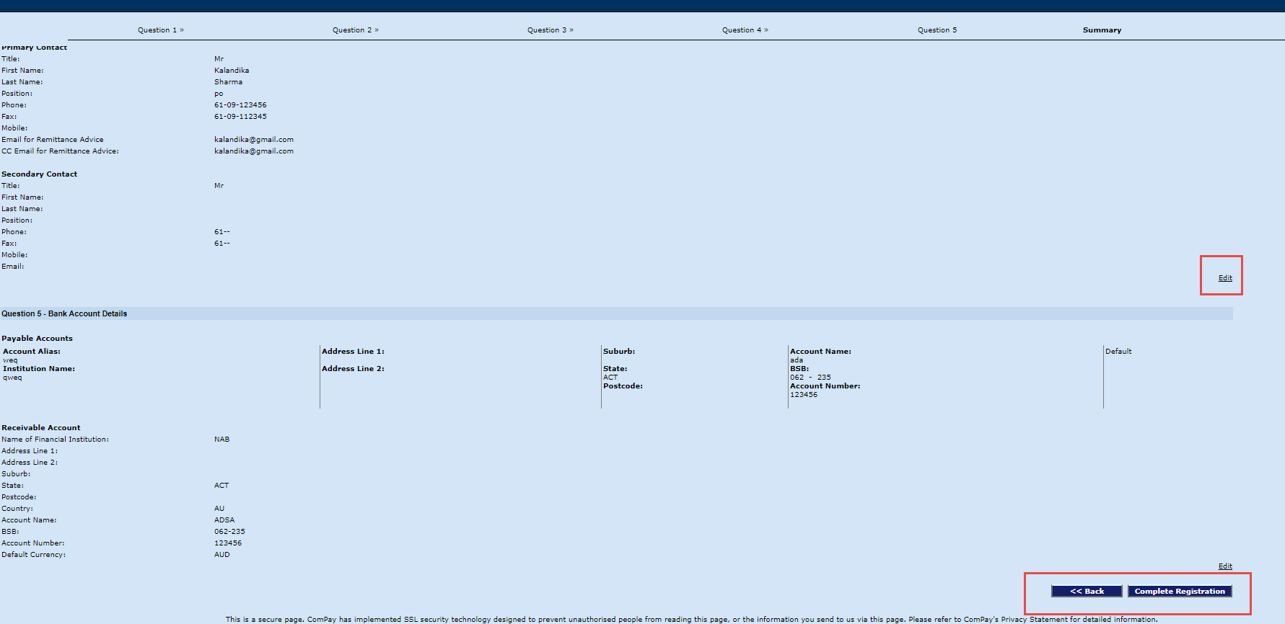Click last name value Sharma
The width and height of the screenshot is (1285, 624).
tap(228, 82)
